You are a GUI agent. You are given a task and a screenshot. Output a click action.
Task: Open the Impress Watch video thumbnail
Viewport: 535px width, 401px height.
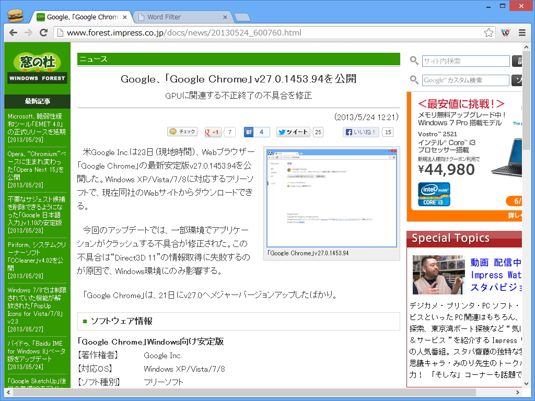[438, 275]
